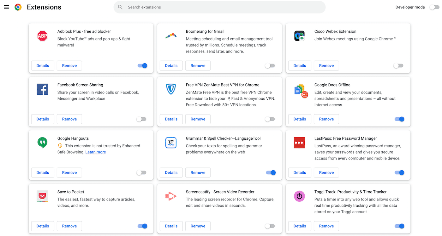This screenshot has height=236, width=442.
Task: Click the Cisco Webex Extension icon
Action: [299, 36]
